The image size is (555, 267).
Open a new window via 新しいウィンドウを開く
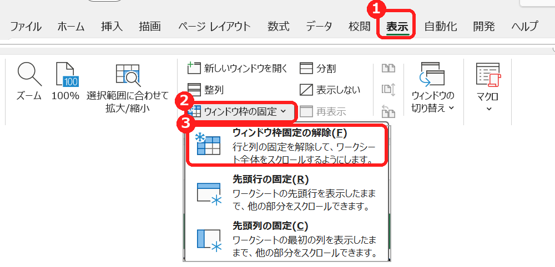[x=238, y=68]
